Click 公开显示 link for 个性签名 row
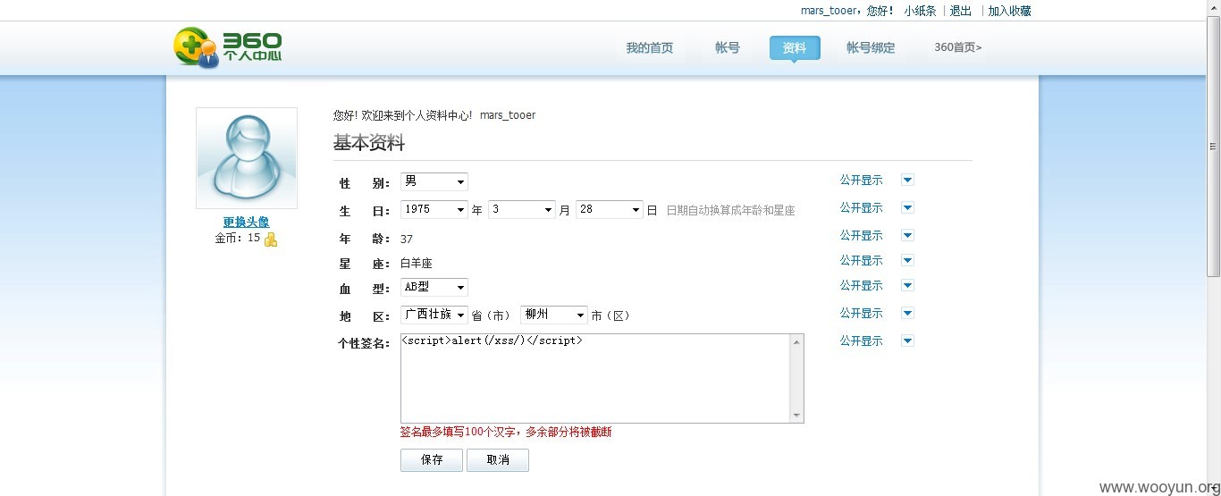 pos(861,340)
